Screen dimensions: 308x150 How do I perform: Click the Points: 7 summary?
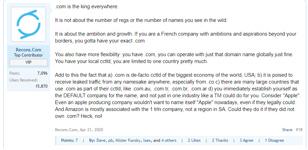tap(70, 140)
